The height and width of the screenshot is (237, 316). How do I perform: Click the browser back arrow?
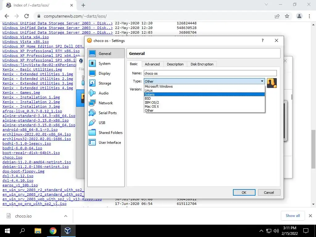tap(7, 16)
